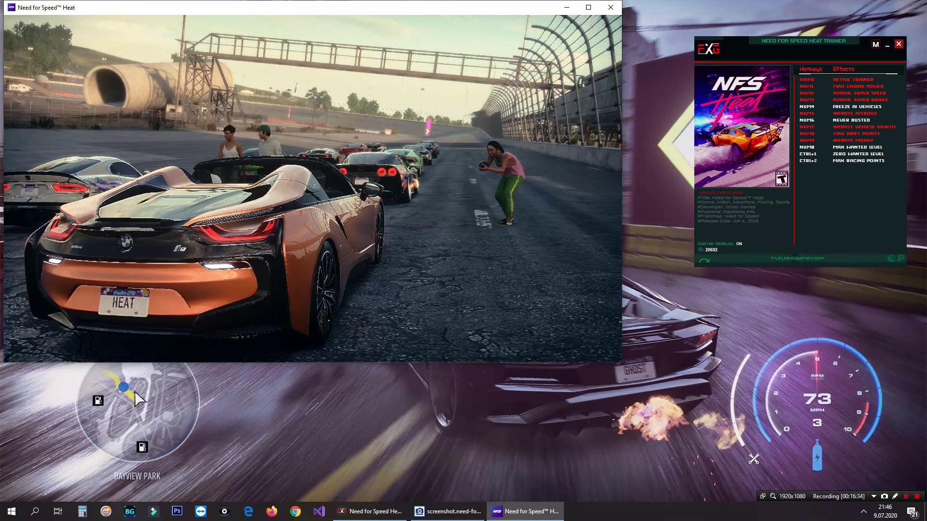Click the NFS icon in game window title bar

pyautogui.click(x=12, y=7)
